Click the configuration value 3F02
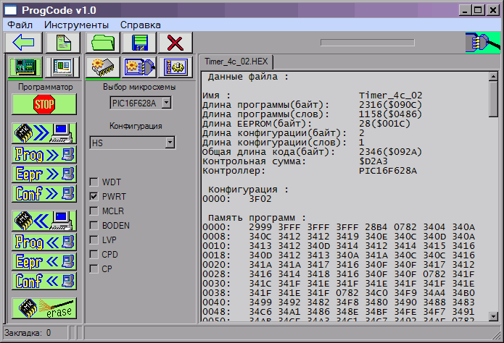 pyautogui.click(x=260, y=199)
